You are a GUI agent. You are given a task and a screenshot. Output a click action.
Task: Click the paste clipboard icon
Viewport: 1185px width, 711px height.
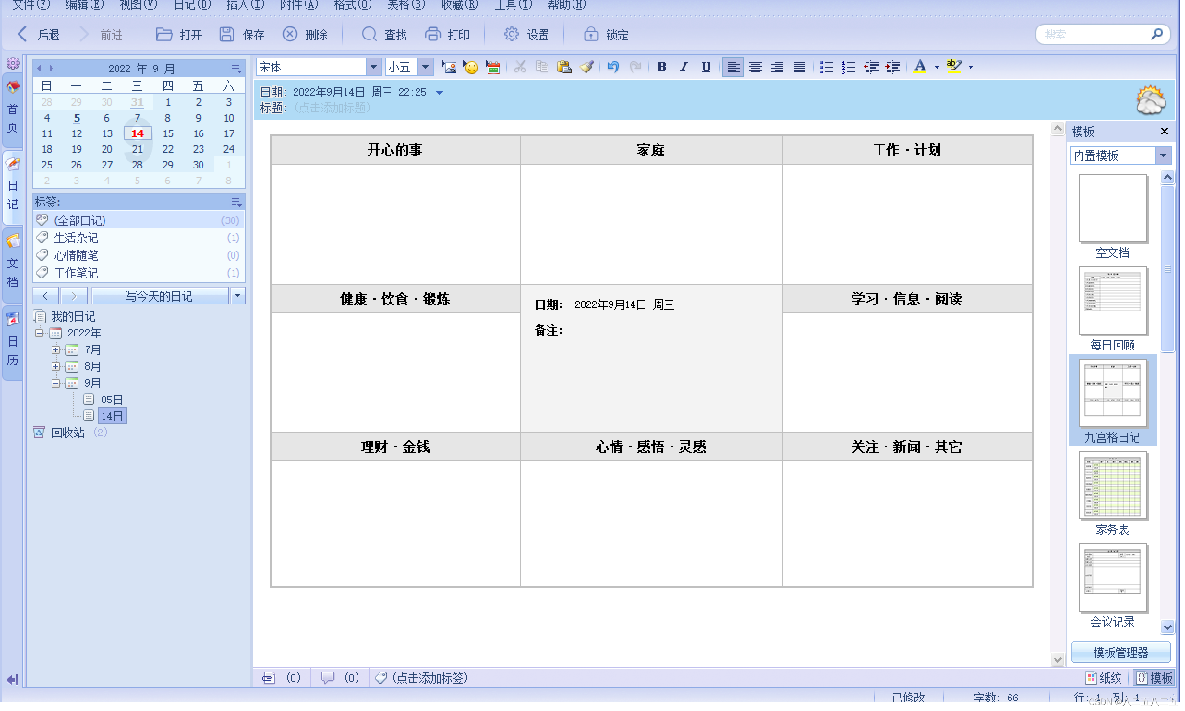pos(564,67)
